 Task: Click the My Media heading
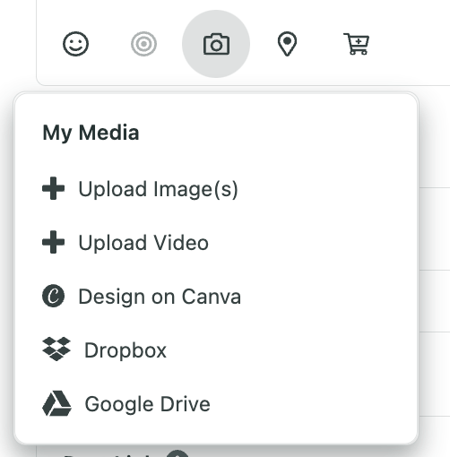coord(91,133)
